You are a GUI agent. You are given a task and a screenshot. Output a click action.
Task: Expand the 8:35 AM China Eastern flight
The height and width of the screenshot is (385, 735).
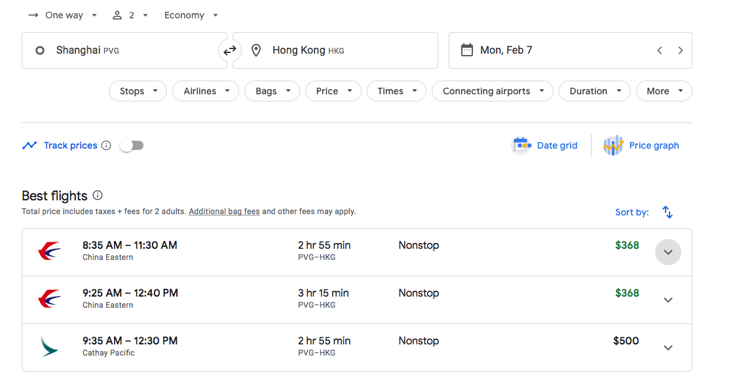click(x=668, y=252)
